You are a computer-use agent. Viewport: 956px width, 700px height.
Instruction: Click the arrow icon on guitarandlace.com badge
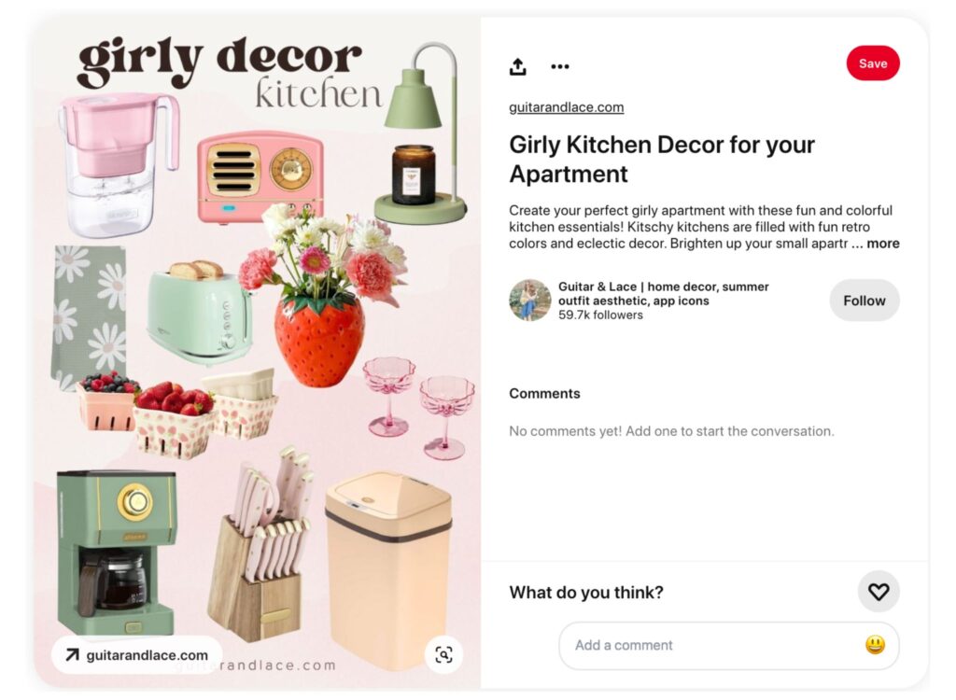72,655
